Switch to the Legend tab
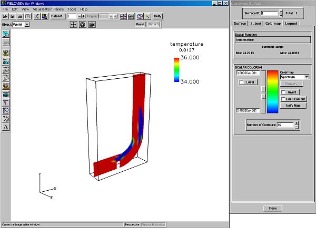316x228 pixels. coord(291,24)
